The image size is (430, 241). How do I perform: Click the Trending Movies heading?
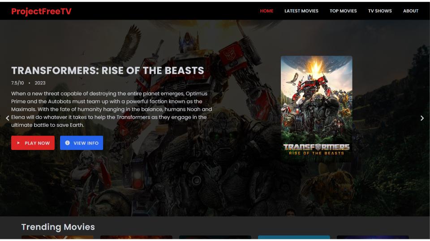[58, 227]
